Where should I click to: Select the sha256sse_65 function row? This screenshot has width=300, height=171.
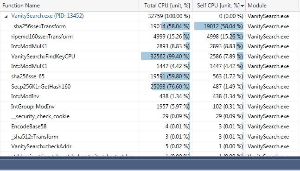[x=150, y=76]
